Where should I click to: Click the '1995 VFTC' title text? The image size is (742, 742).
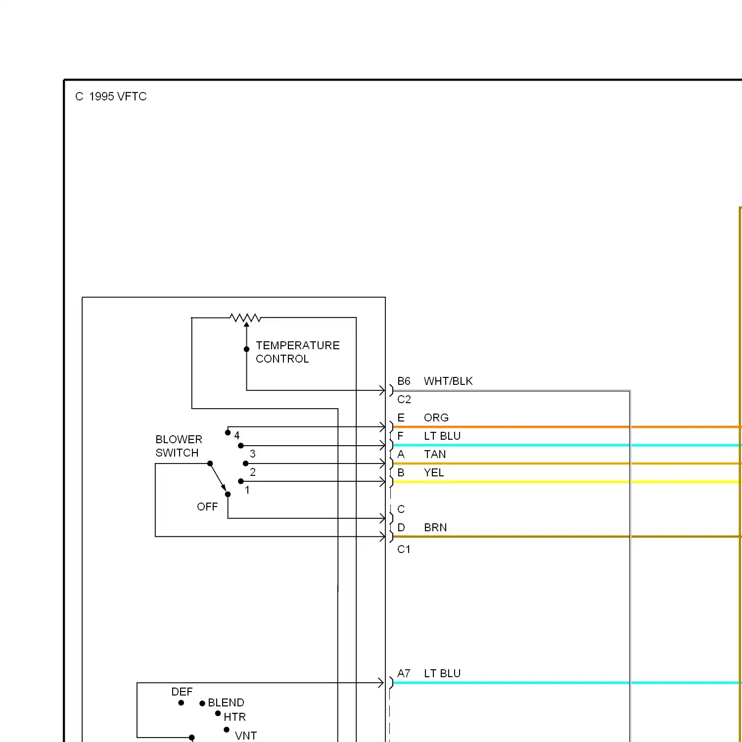118,96
